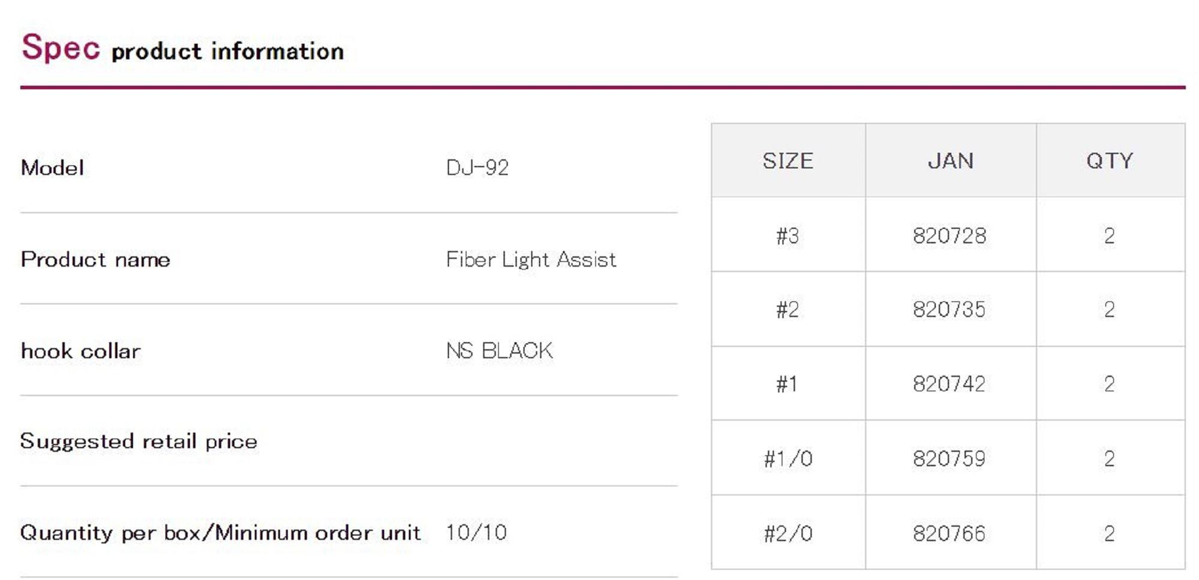Screen dimensions: 1199x580
Task: Click the "Suggested retail price" label
Action: pos(138,442)
